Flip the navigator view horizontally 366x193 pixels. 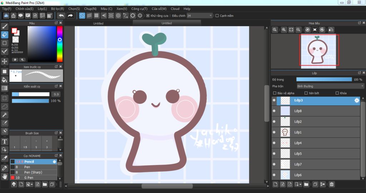pos(331,30)
